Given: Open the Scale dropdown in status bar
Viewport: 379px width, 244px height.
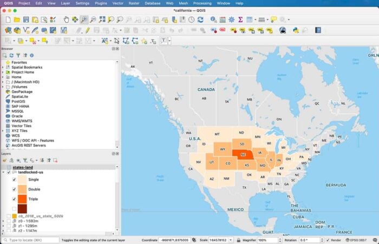Looking at the screenshot, I should pyautogui.click(x=231, y=240).
